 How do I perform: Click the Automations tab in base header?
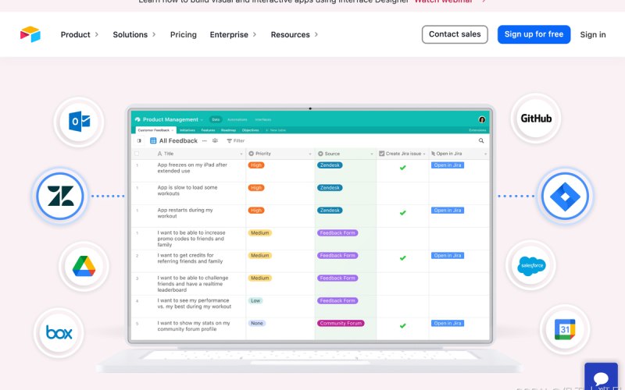[x=237, y=119]
